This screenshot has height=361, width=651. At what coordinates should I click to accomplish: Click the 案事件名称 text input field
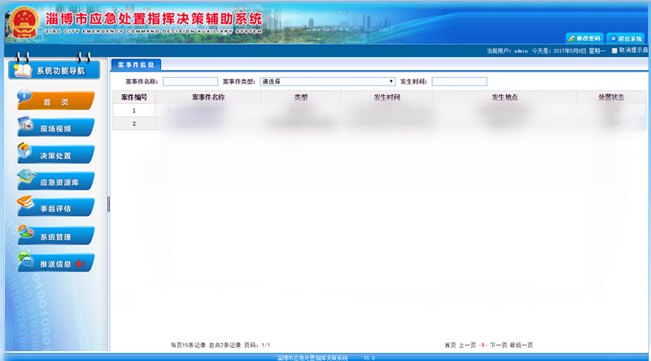coord(190,81)
